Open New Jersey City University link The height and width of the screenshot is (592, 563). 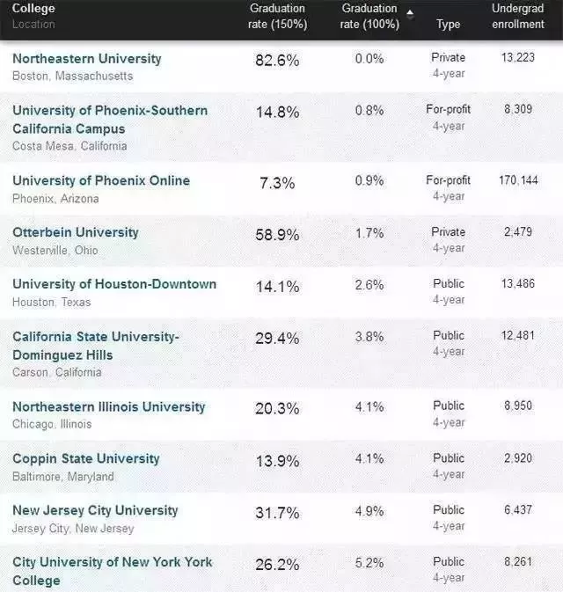(x=95, y=510)
